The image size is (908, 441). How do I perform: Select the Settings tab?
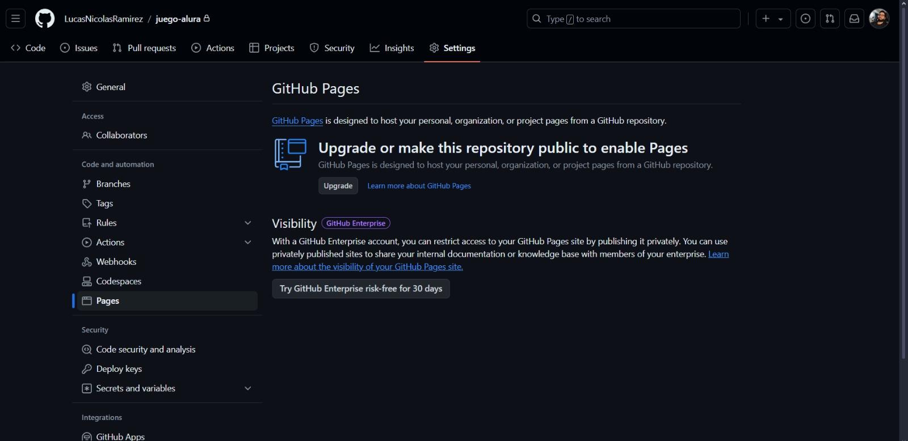click(452, 48)
